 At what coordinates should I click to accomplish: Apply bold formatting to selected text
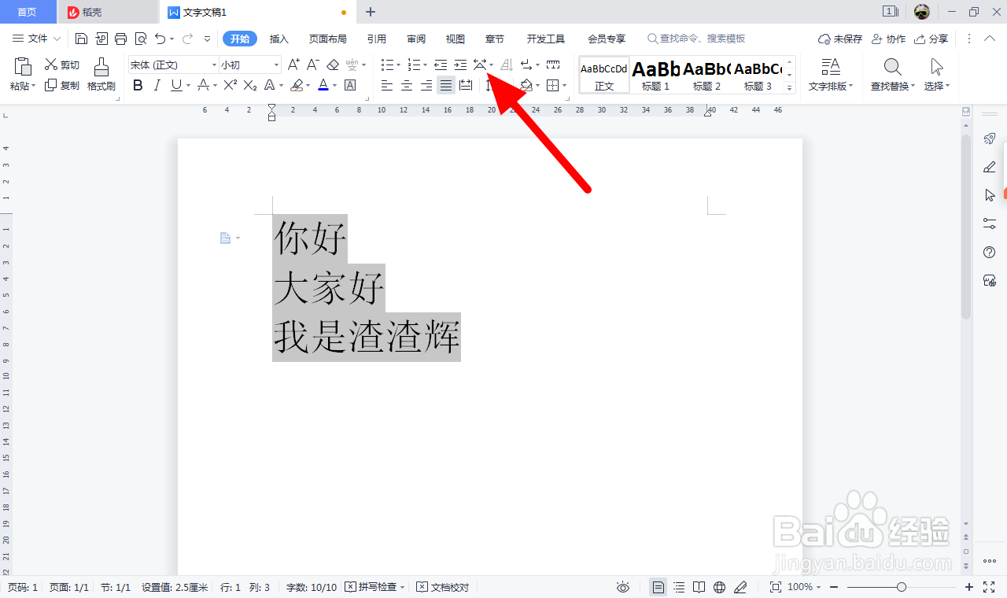[138, 85]
